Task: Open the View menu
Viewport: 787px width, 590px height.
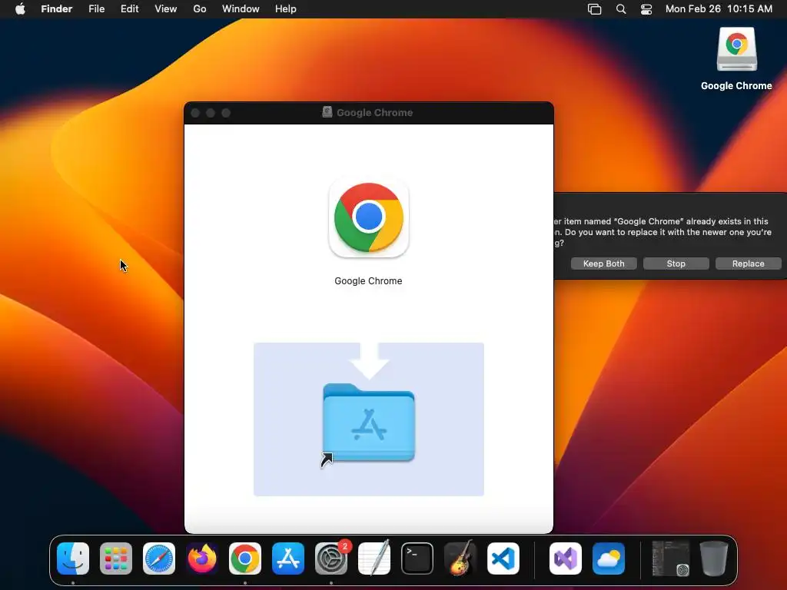Action: coord(166,8)
